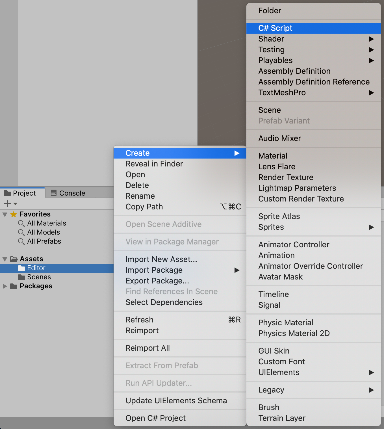Viewport: 384px width, 429px height.
Task: Click the plus icon to create an asset
Action: pyautogui.click(x=6, y=203)
